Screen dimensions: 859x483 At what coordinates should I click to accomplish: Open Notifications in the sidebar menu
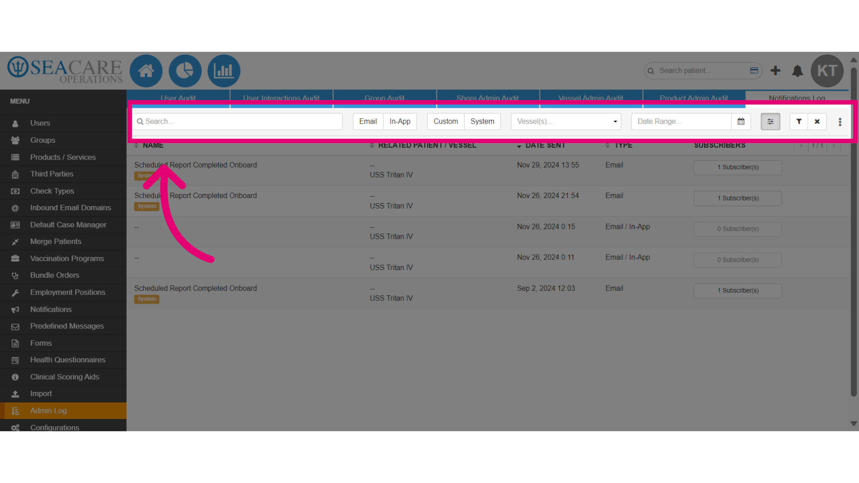point(63,309)
